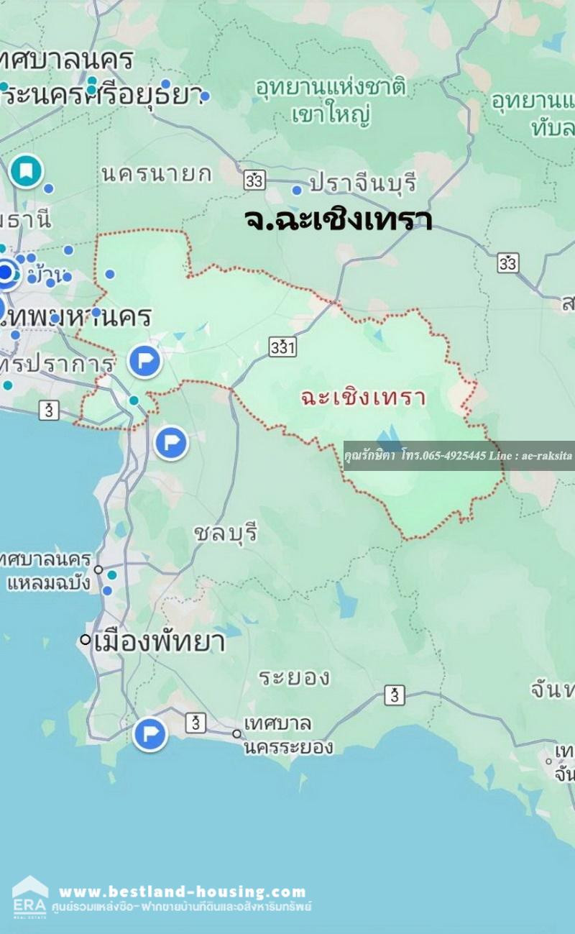This screenshot has width=575, height=934.
Task: Click the เมืองพัทยา city marker circle
Action: point(86,639)
